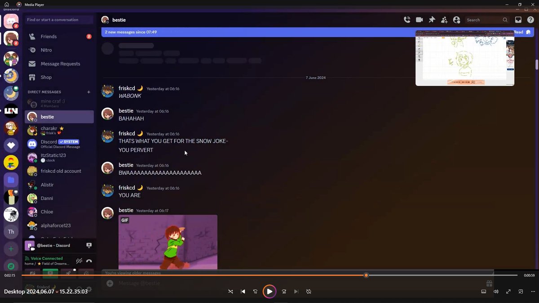Disconnect from the voice call

(89, 261)
